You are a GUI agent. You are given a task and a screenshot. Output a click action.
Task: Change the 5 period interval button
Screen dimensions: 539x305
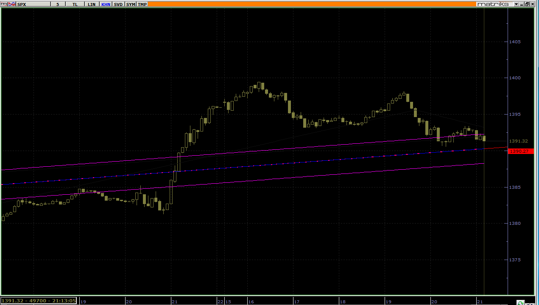tap(58, 4)
